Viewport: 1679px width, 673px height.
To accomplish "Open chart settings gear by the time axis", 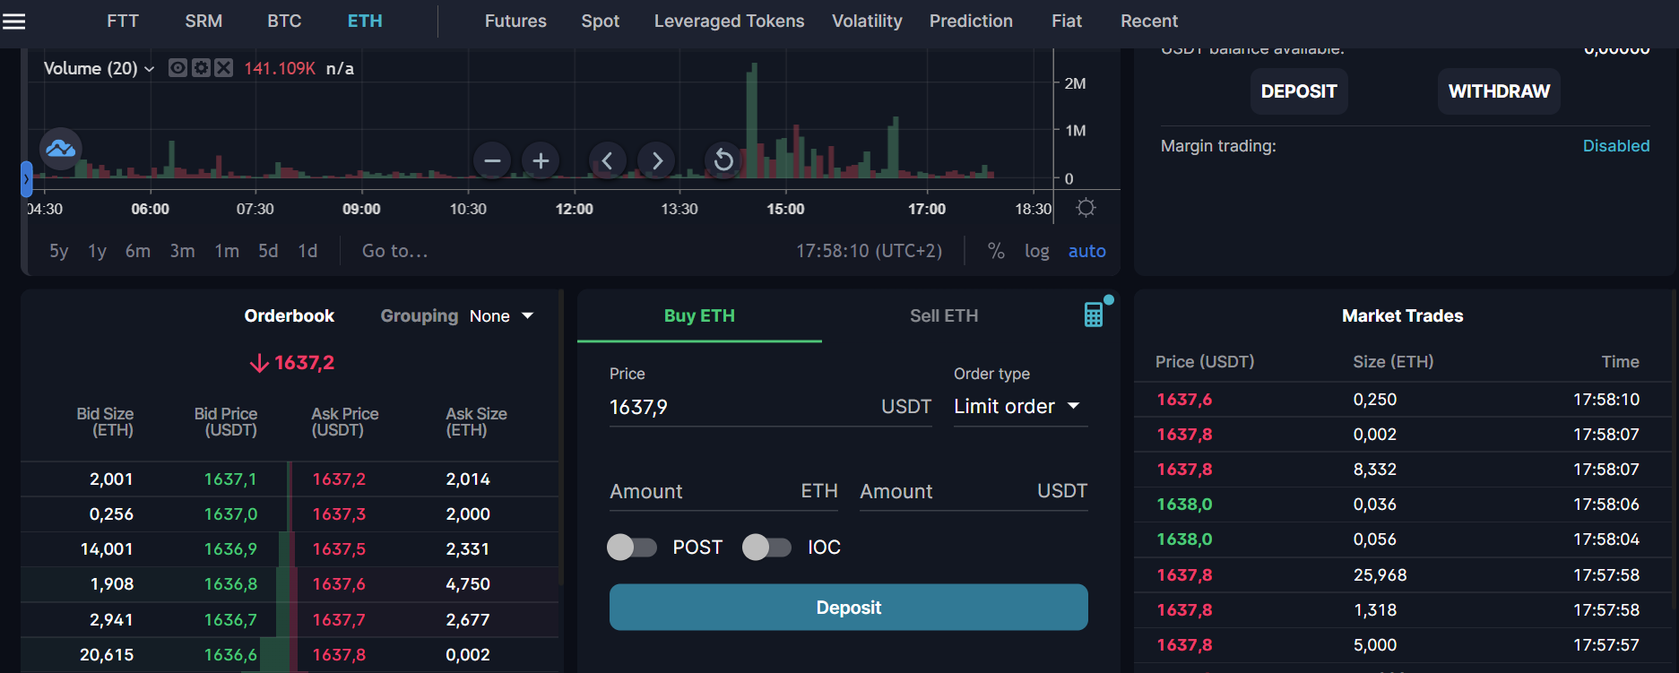I will coord(1086,208).
